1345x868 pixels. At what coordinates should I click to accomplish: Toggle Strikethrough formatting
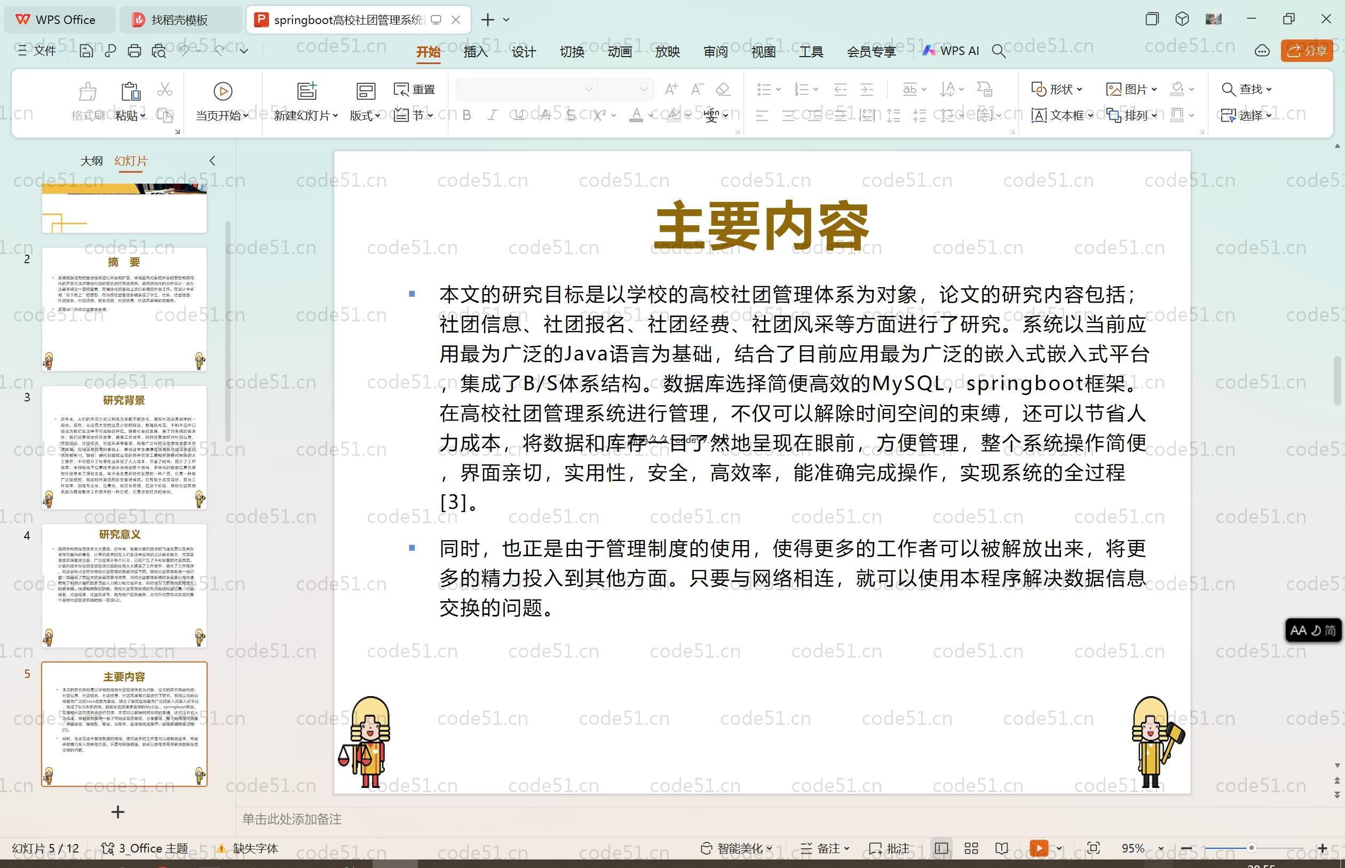[545, 115]
